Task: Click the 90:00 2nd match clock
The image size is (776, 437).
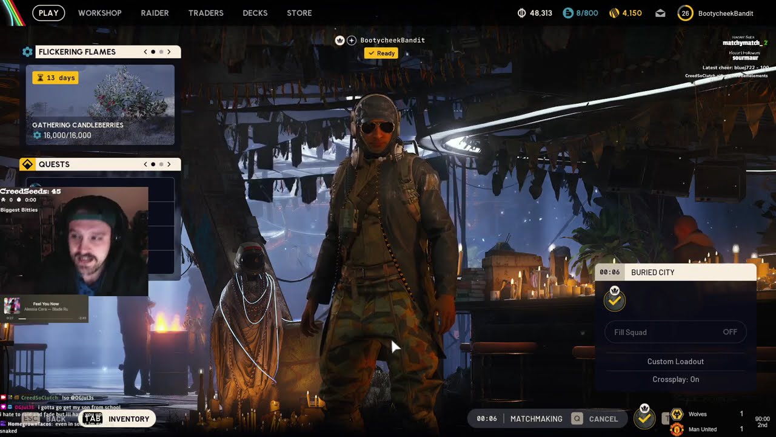Action: coord(762,422)
